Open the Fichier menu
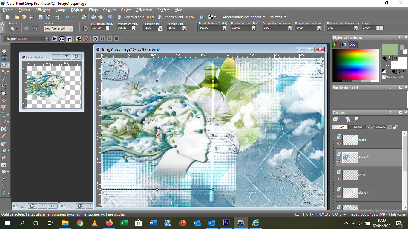408x229 pixels. pos(8,10)
